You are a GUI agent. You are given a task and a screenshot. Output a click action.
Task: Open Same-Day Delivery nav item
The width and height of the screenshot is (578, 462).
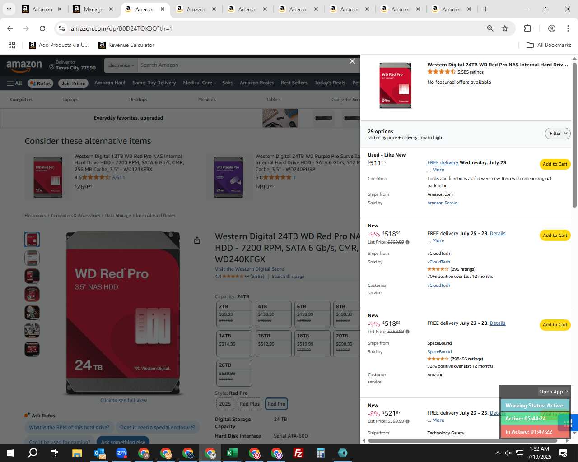pos(154,83)
